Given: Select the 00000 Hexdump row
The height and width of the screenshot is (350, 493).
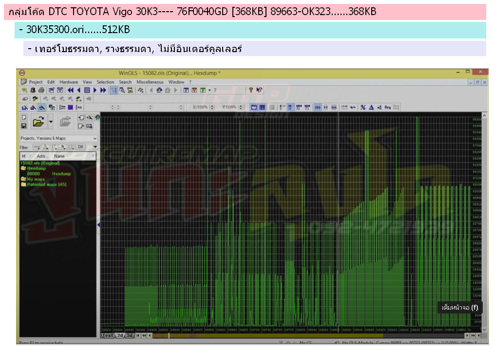Looking at the screenshot, I should point(49,174).
